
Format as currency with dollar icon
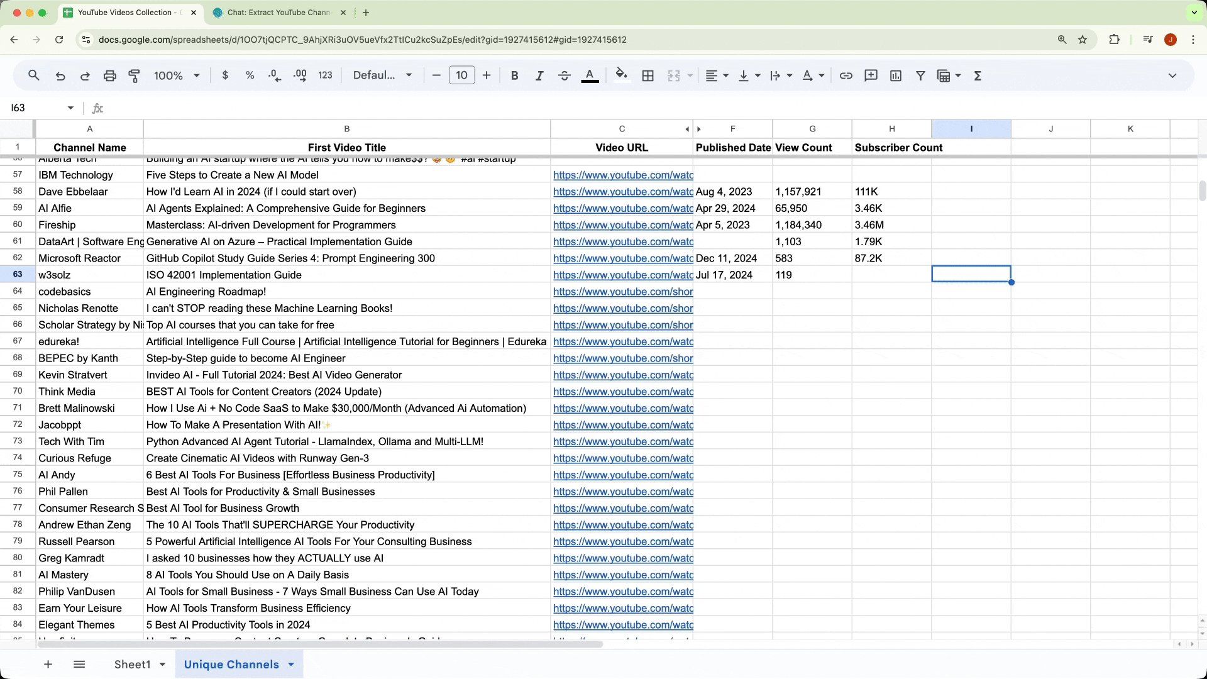[225, 75]
